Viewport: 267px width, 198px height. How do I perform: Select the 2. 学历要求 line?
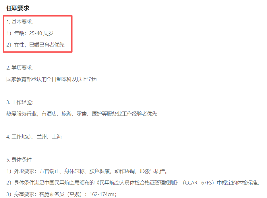[x=20, y=68]
